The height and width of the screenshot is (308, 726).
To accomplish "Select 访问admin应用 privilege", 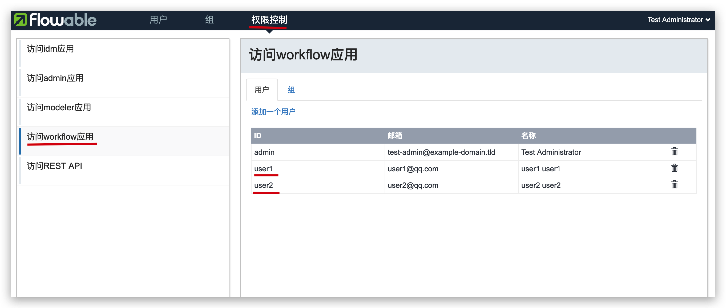I will pyautogui.click(x=55, y=78).
